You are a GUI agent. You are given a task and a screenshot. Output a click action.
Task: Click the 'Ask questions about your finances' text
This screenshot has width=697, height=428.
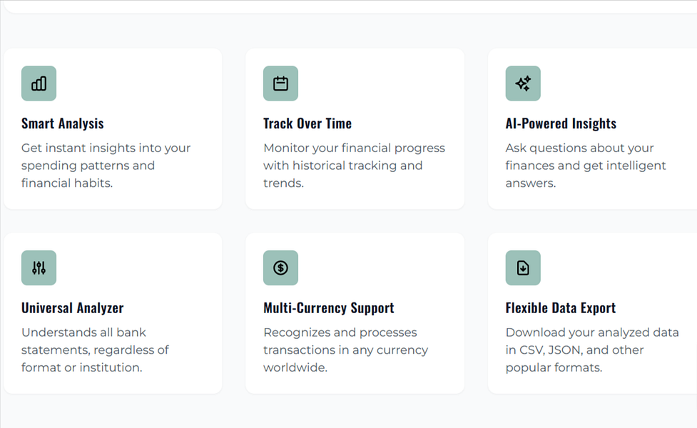(x=586, y=165)
